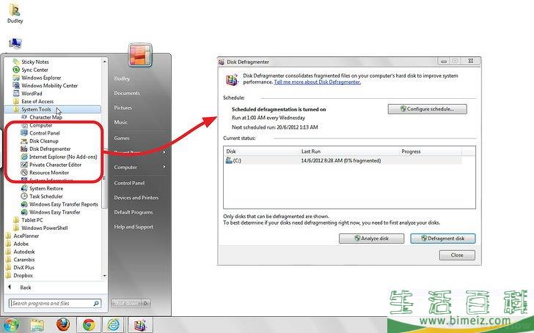Open Internet Explorer (No Add-ons)
The width and height of the screenshot is (534, 333).
click(x=62, y=157)
